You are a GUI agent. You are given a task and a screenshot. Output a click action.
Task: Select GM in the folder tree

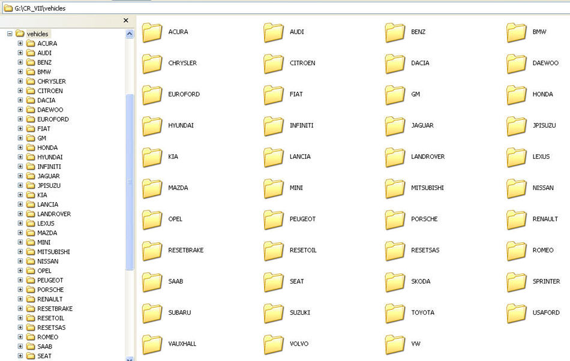point(42,138)
